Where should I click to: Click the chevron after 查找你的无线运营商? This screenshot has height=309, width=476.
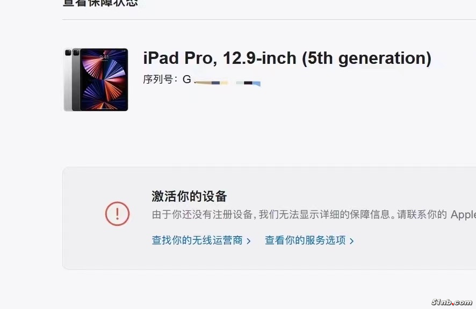[249, 241]
